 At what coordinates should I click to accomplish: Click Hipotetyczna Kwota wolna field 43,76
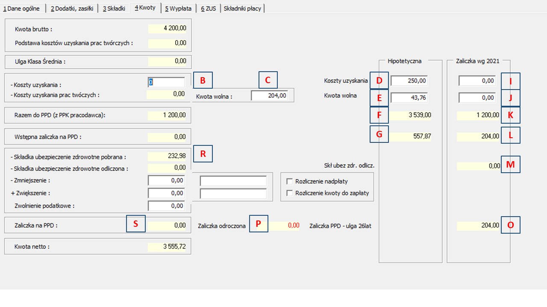tap(409, 98)
